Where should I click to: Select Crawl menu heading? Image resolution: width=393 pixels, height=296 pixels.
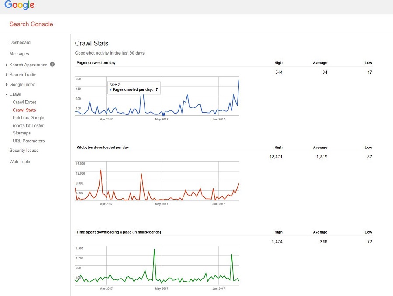[15, 94]
